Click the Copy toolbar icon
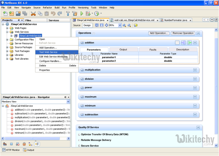 [x=40, y=13]
